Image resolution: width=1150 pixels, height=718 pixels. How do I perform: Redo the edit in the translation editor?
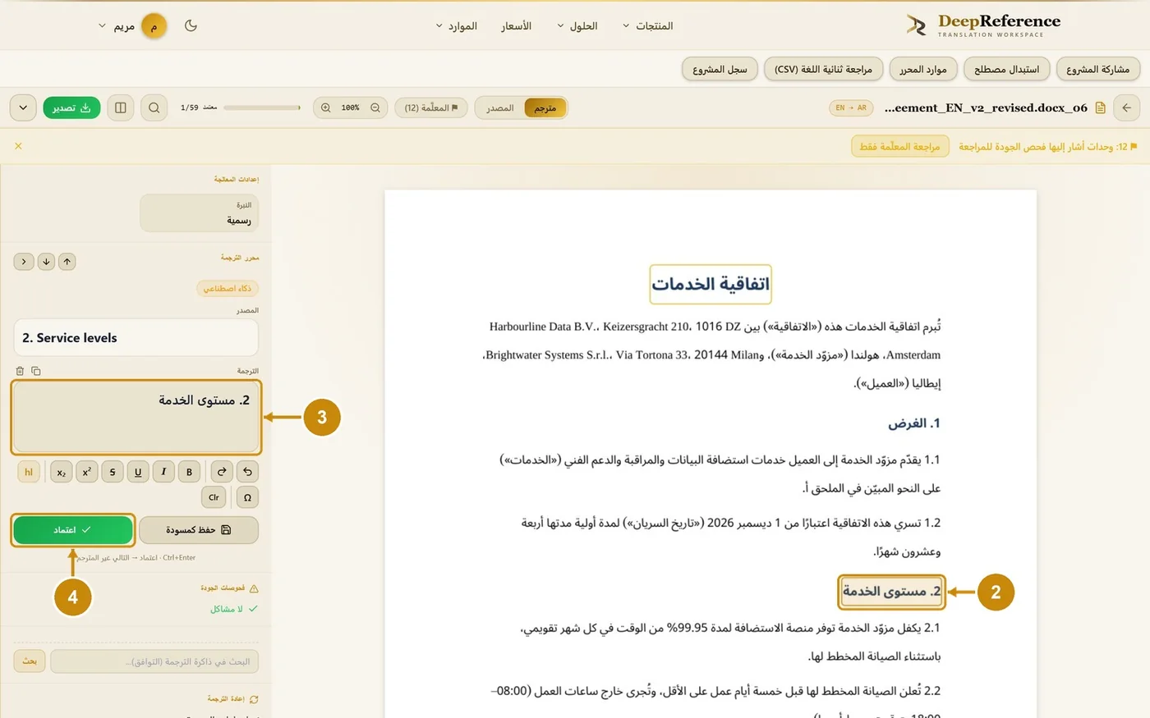coord(222,471)
